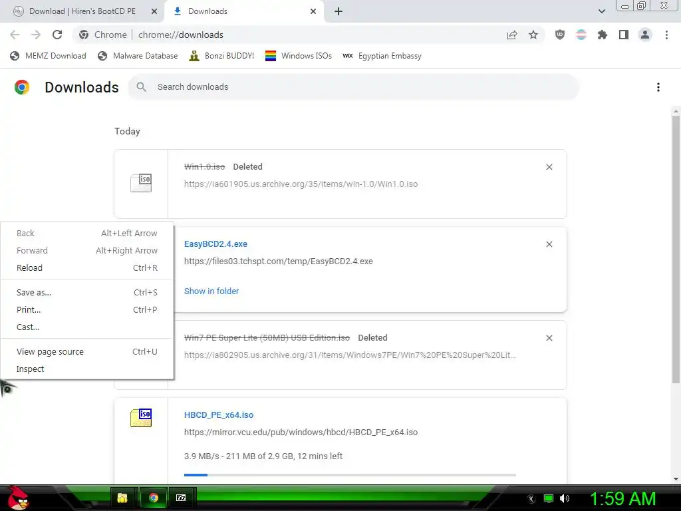The image size is (681, 511).
Task: Open the files03.tchspt.com EasyBCD source URL
Action: pos(279,261)
